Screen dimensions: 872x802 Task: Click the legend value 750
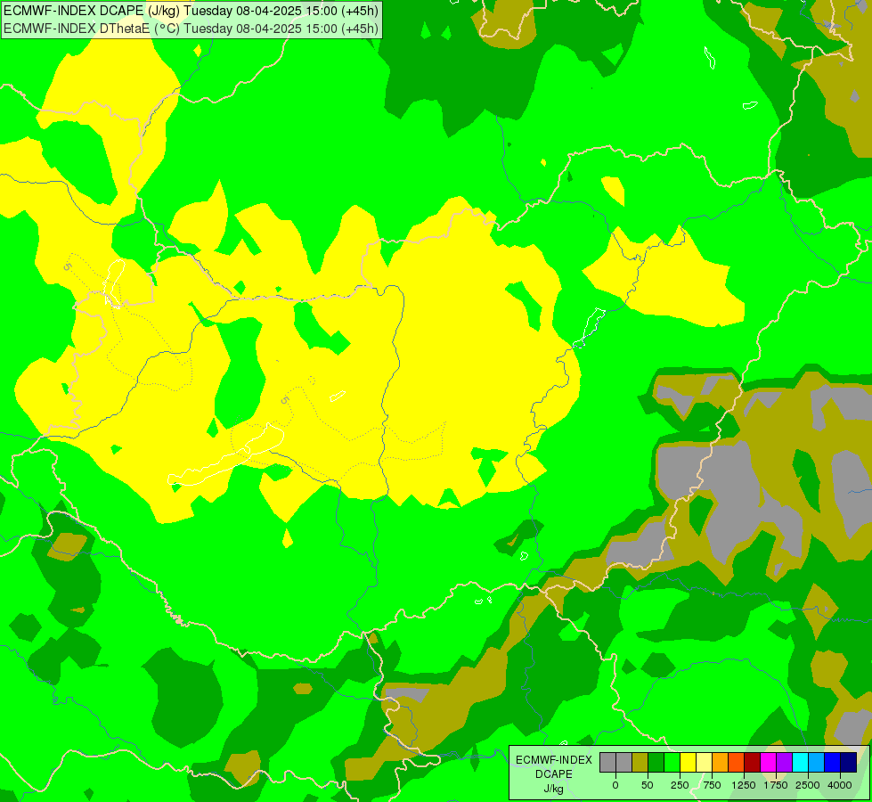[712, 785]
